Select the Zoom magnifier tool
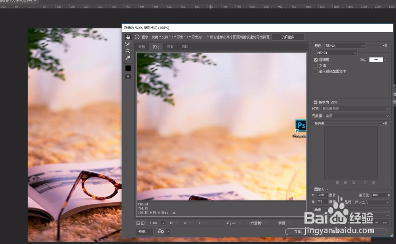The image size is (396, 244). (x=128, y=51)
